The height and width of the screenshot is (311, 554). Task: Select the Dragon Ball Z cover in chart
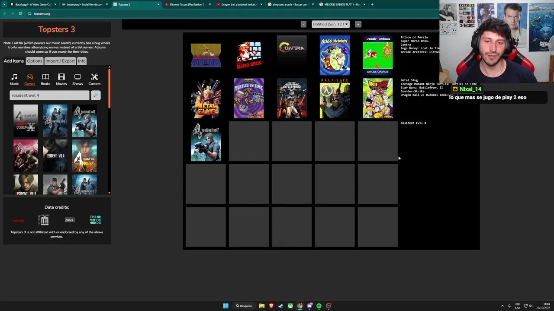378,98
